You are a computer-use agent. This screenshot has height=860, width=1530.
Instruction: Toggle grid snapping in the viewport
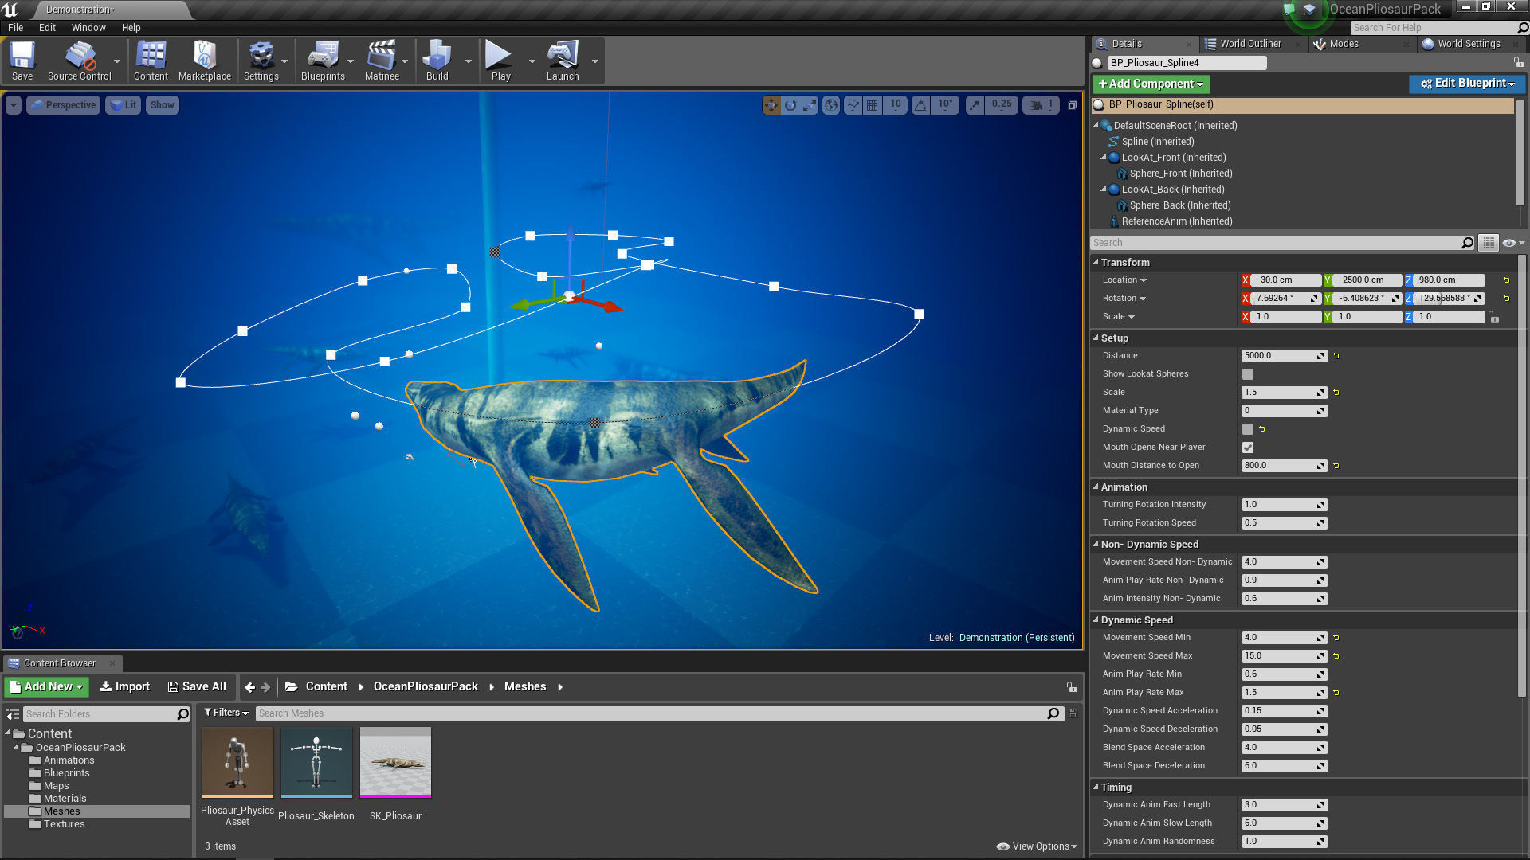pyautogui.click(x=873, y=105)
